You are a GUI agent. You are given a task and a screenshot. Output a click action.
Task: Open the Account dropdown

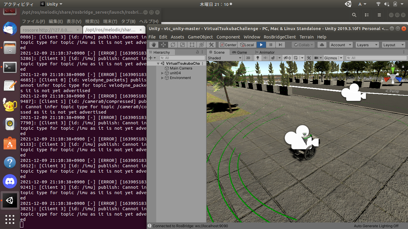341,45
